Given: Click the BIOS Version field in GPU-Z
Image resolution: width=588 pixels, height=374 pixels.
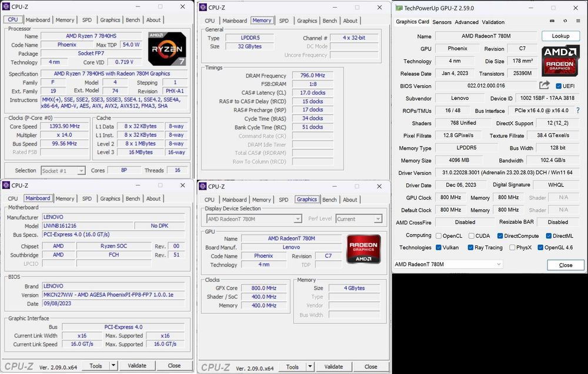Looking at the screenshot, I should (485, 86).
